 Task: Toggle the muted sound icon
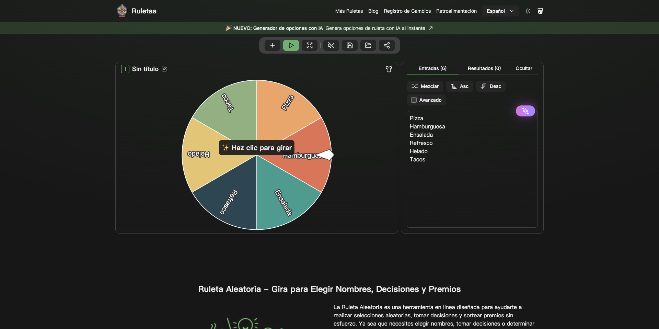point(331,45)
